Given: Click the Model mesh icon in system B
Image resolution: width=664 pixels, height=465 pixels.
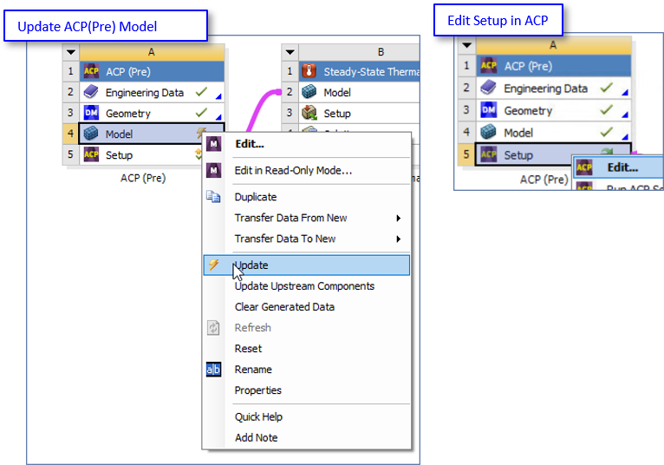Looking at the screenshot, I should coord(309,92).
